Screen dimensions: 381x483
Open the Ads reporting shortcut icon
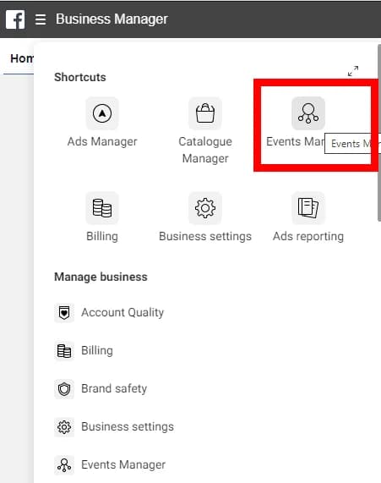pos(308,208)
